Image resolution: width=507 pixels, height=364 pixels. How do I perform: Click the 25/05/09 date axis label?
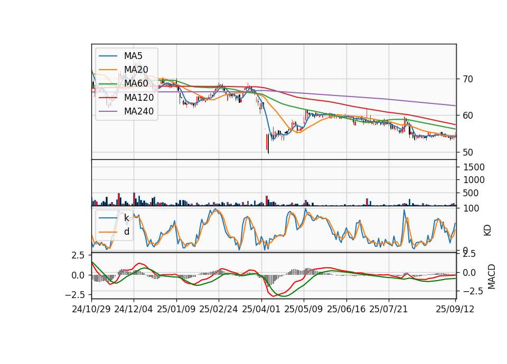click(304, 309)
